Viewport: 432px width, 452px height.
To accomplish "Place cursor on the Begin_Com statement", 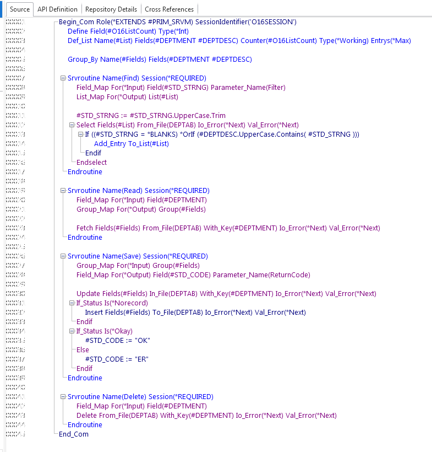I will (177, 22).
